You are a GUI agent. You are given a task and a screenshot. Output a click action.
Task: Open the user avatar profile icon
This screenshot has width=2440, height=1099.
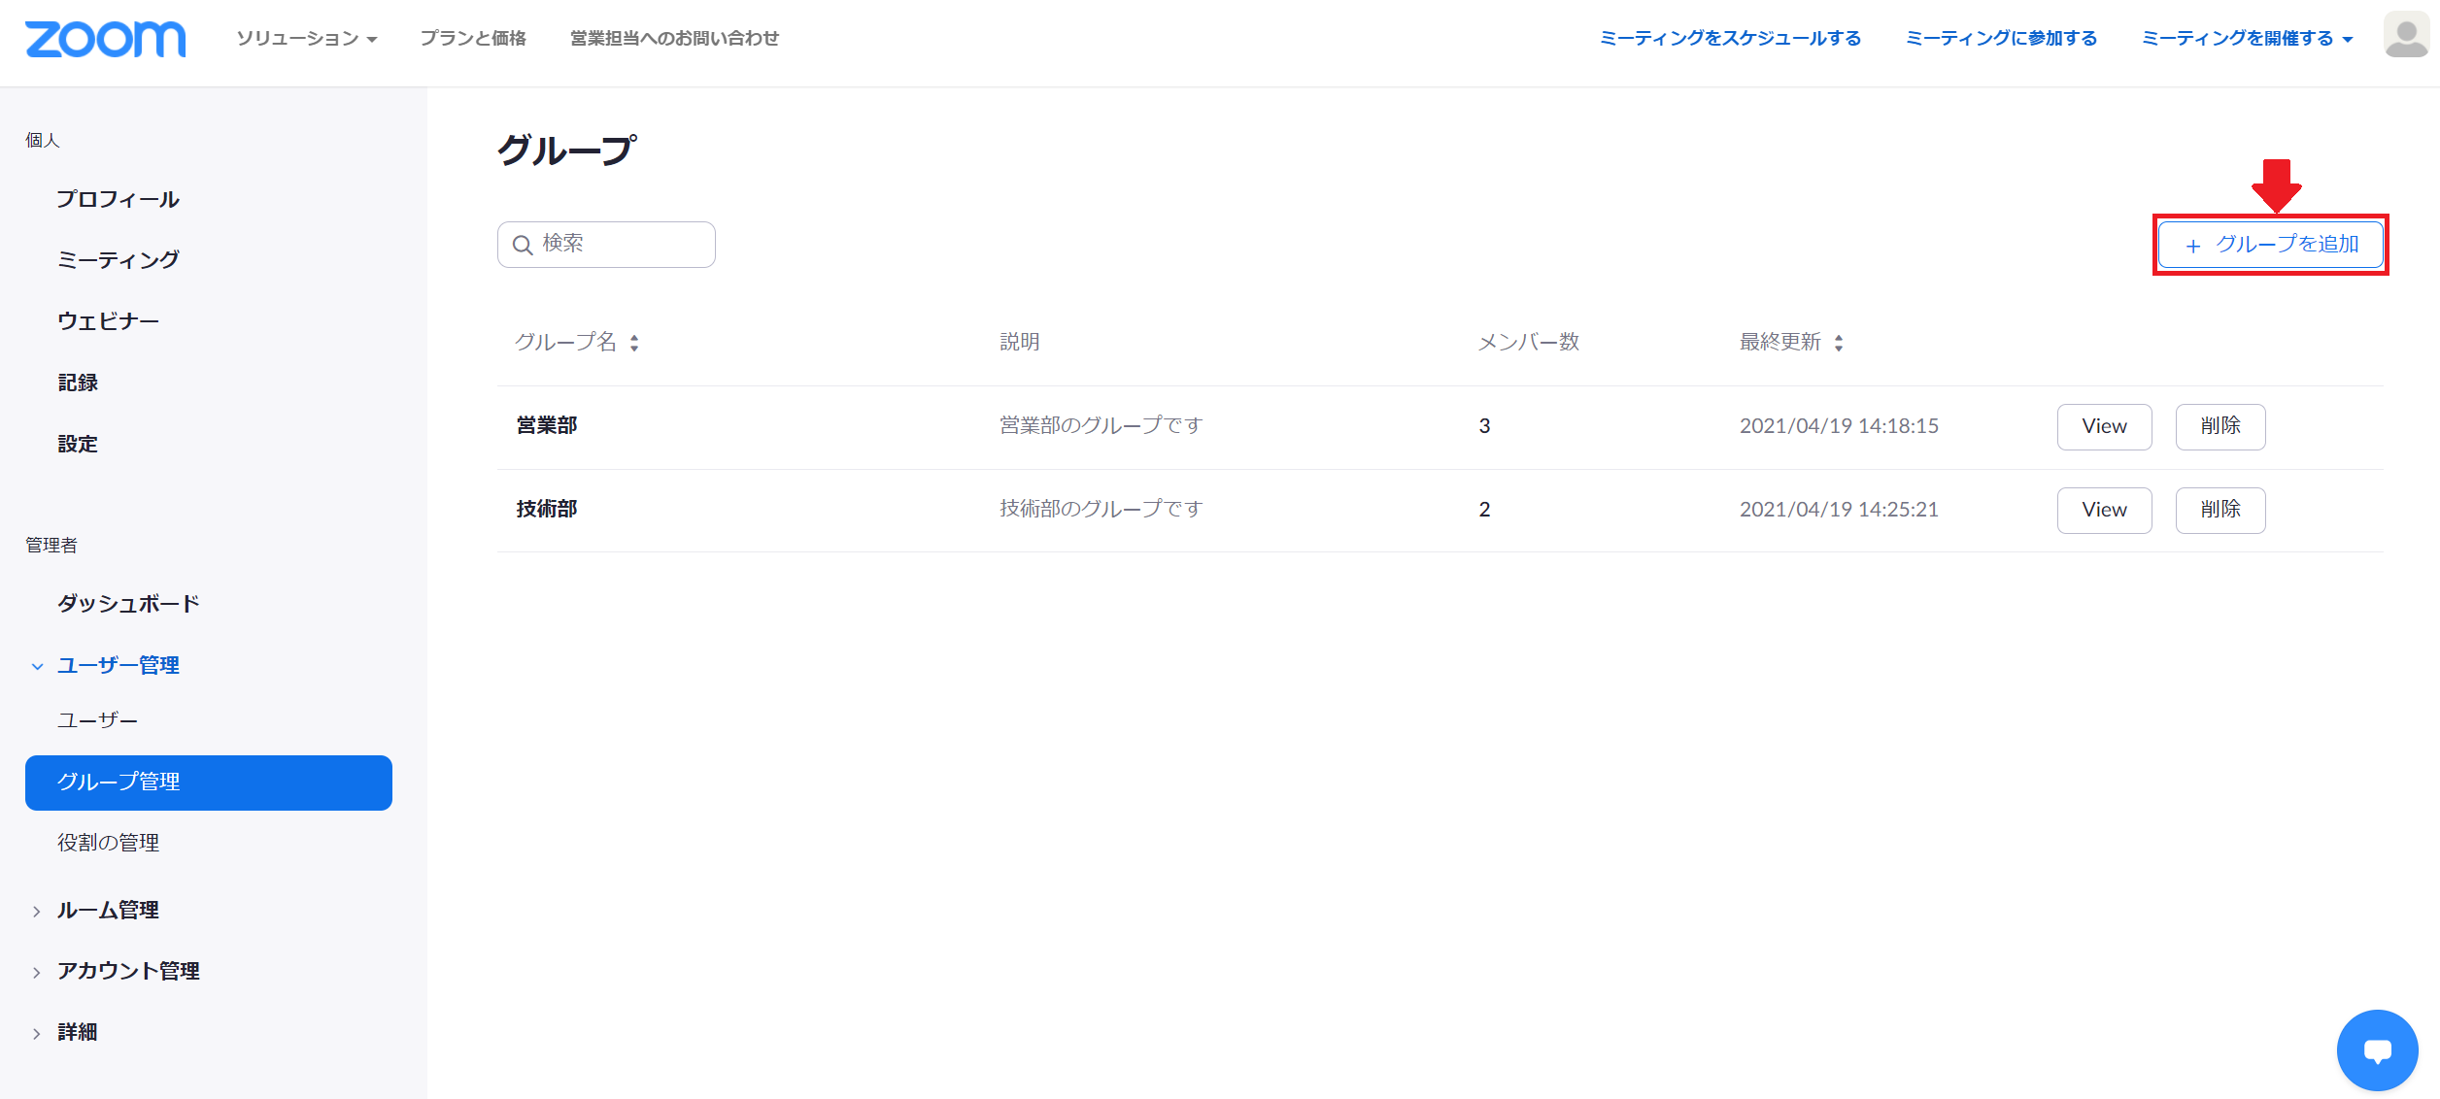pos(2405,36)
